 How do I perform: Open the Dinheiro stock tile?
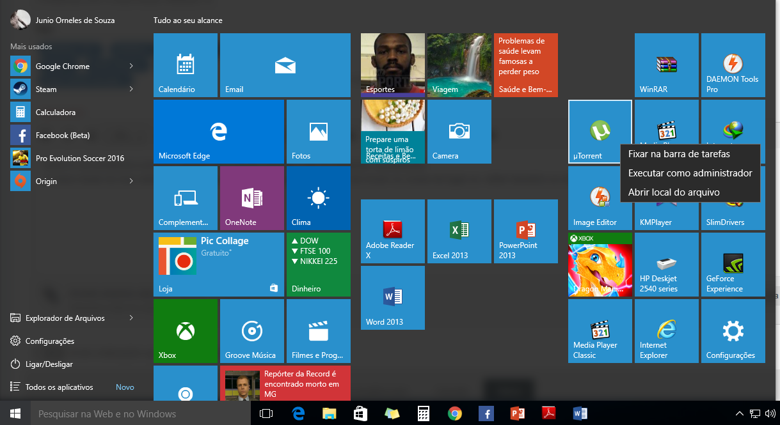pos(319,264)
